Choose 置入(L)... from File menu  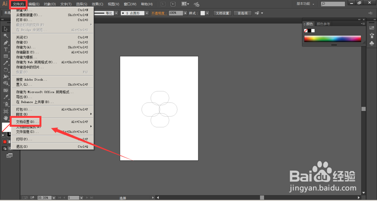coord(52,84)
